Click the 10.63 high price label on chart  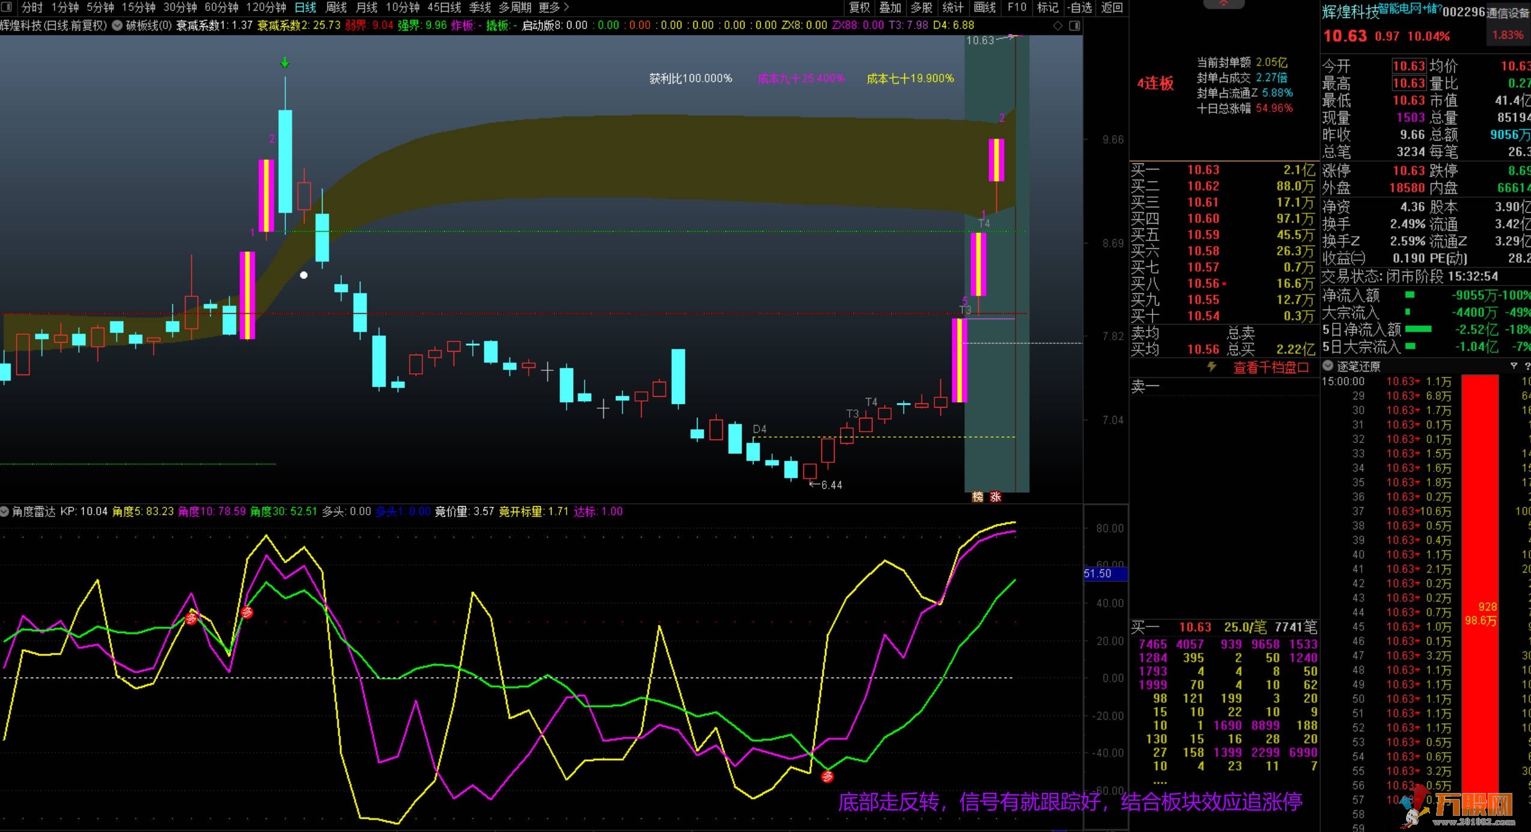point(980,40)
